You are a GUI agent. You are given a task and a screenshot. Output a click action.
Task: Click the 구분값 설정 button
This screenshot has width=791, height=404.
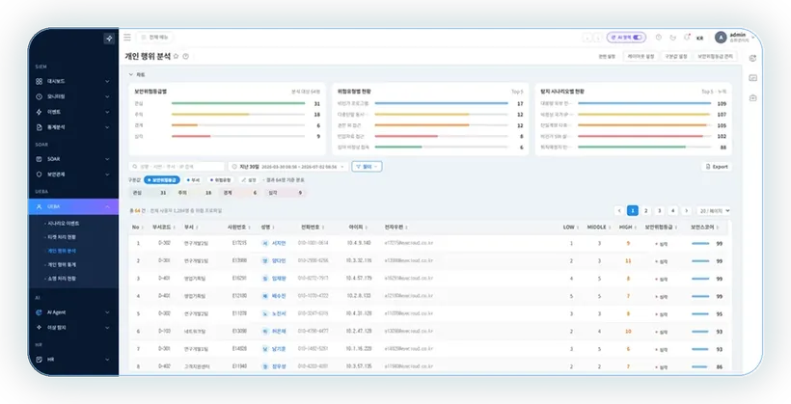(676, 57)
